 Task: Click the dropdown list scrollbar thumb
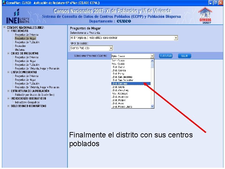click(x=152, y=65)
